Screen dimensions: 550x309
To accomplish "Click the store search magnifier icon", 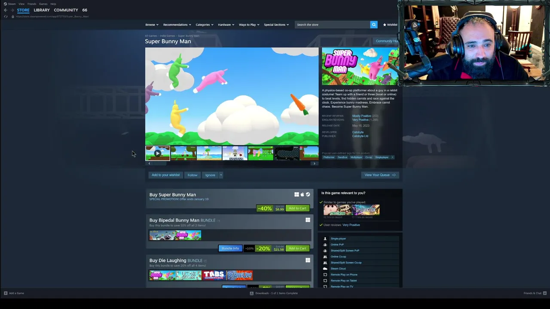I will [x=374, y=24].
